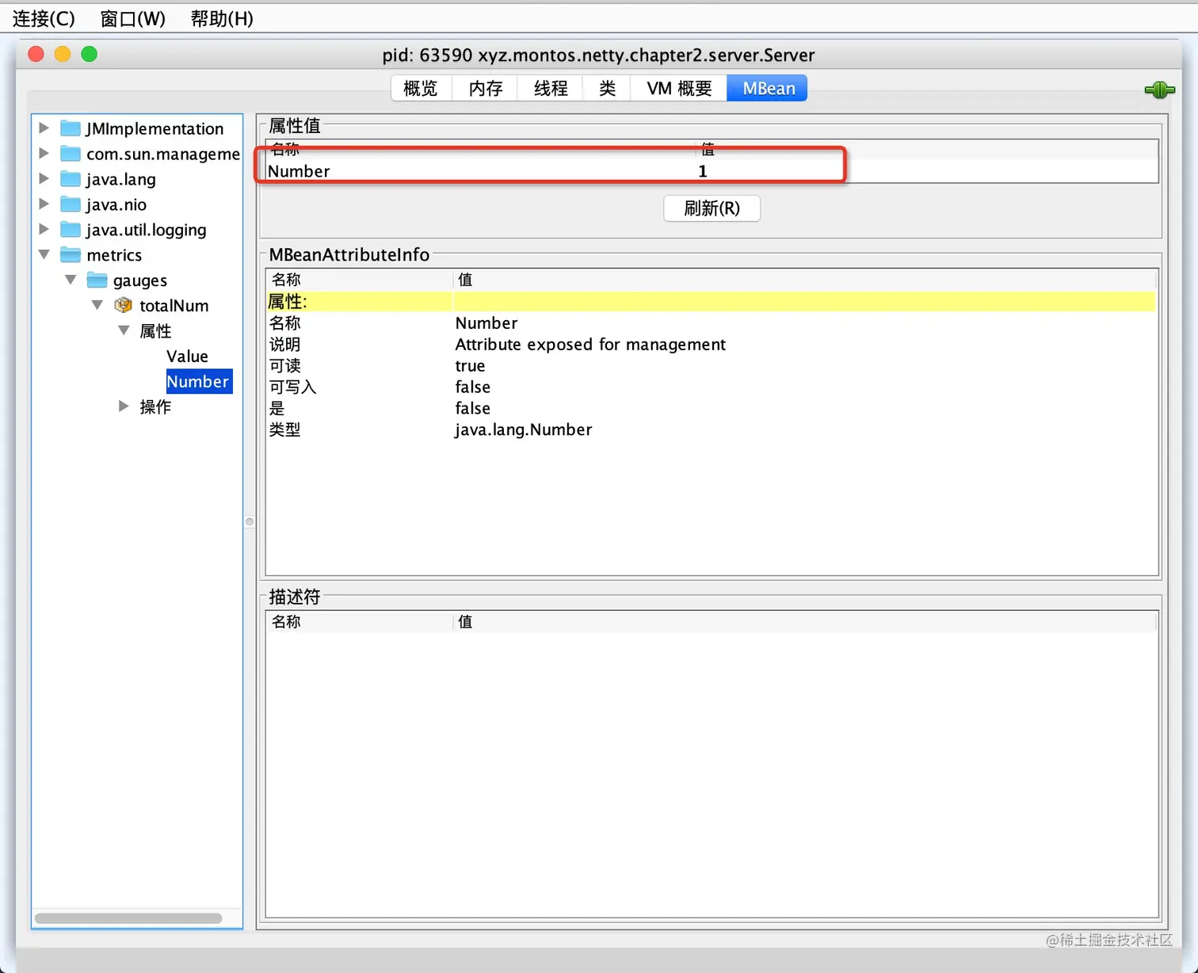
Task: Click the 可写入 false row
Action: [x=711, y=387]
